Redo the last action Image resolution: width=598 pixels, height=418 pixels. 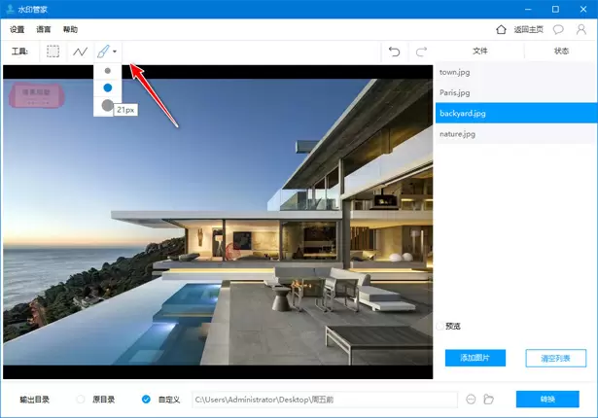(421, 52)
